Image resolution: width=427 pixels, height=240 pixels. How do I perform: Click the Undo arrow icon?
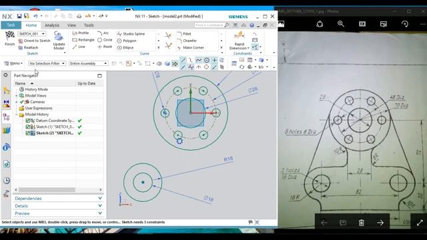point(35,16)
